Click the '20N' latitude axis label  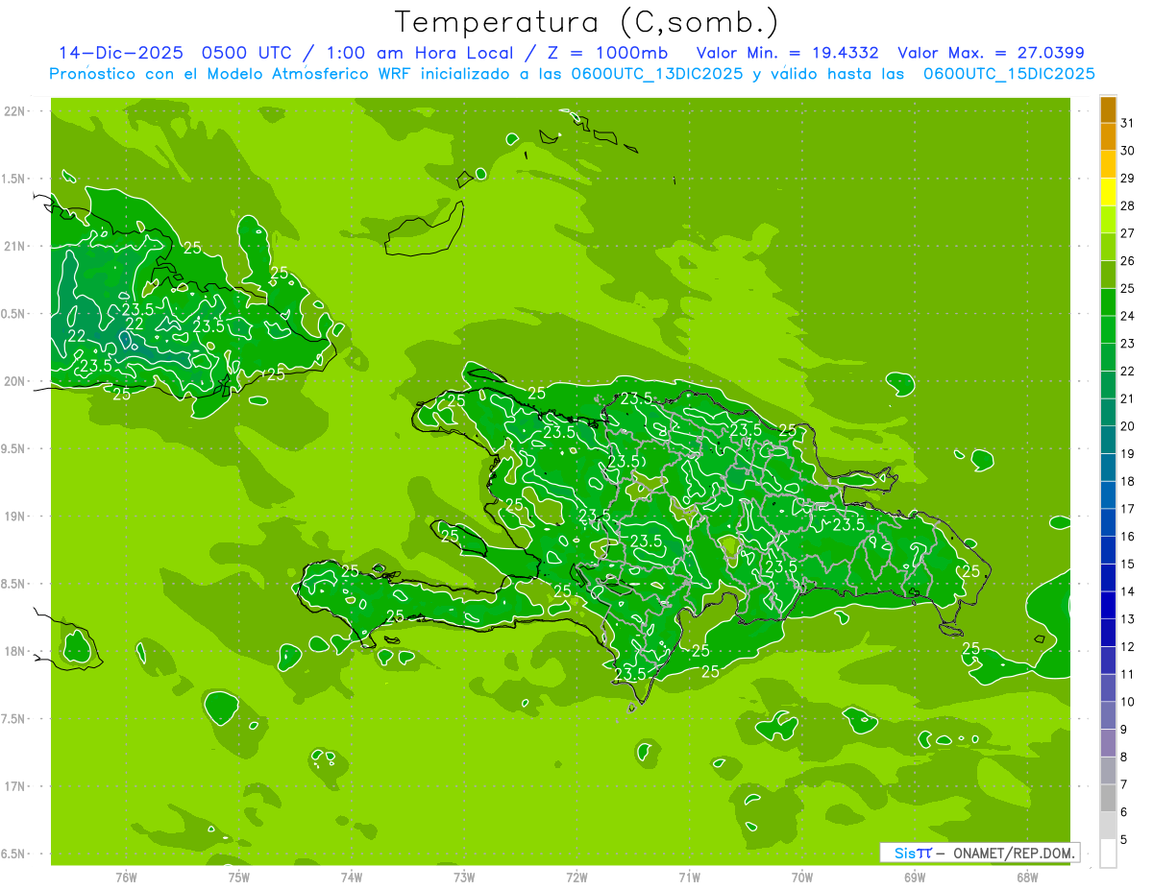[x=14, y=381]
